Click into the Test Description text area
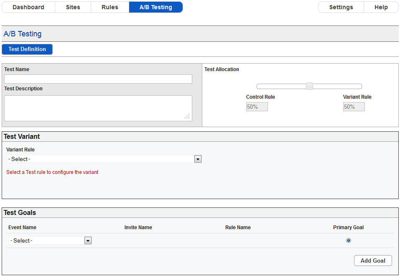This screenshot has width=400, height=276. click(x=98, y=108)
